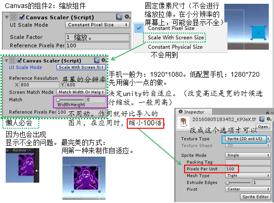This screenshot has width=274, height=203.
Task: Click the Inspector tab info icon
Action: pos(180,112)
